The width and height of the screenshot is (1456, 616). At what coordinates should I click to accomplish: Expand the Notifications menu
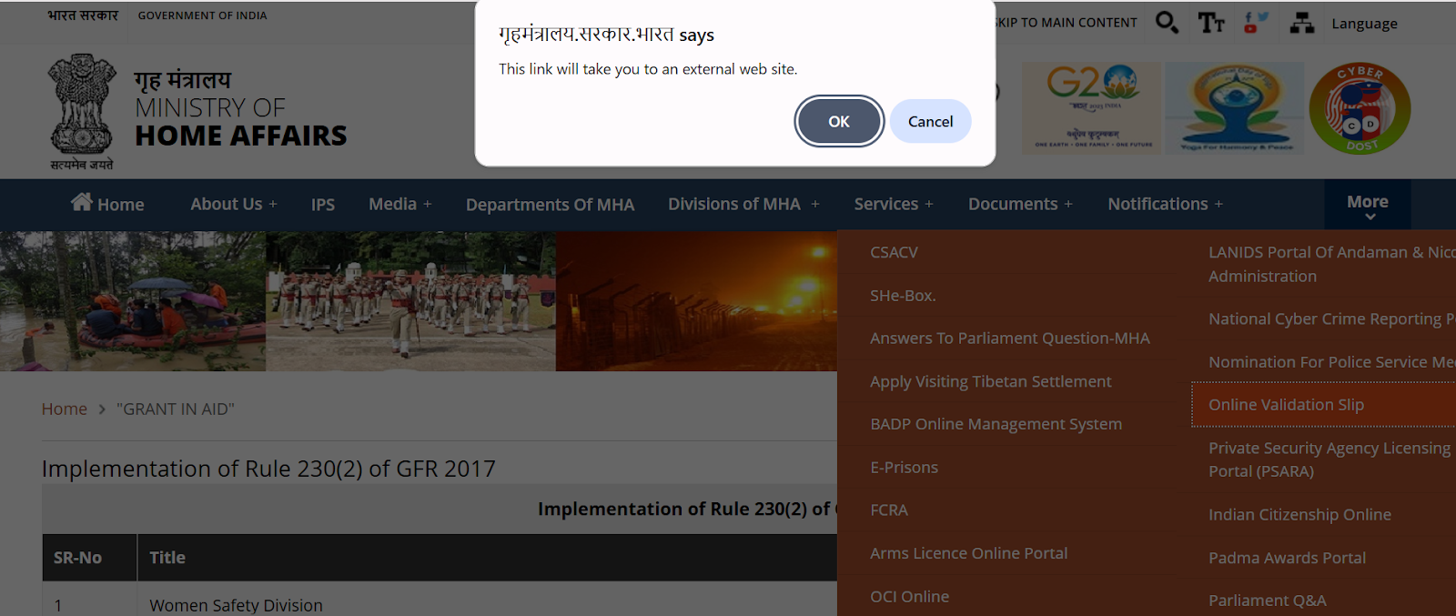[x=1166, y=205]
